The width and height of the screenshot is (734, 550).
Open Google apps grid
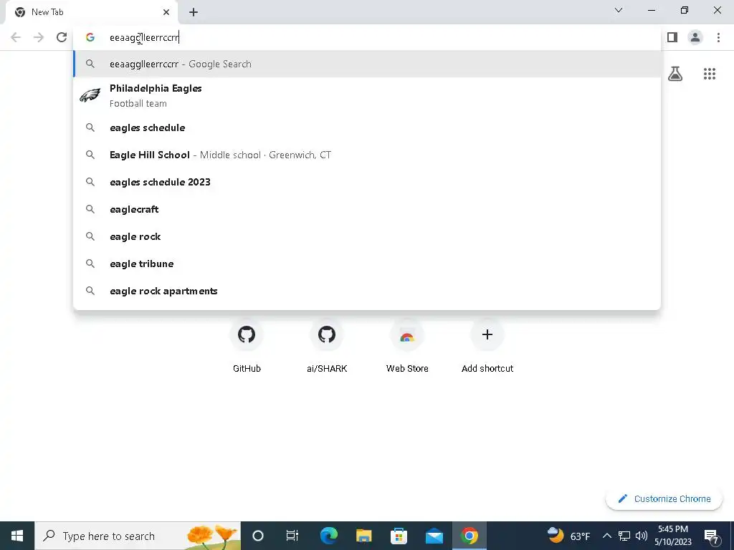(709, 74)
